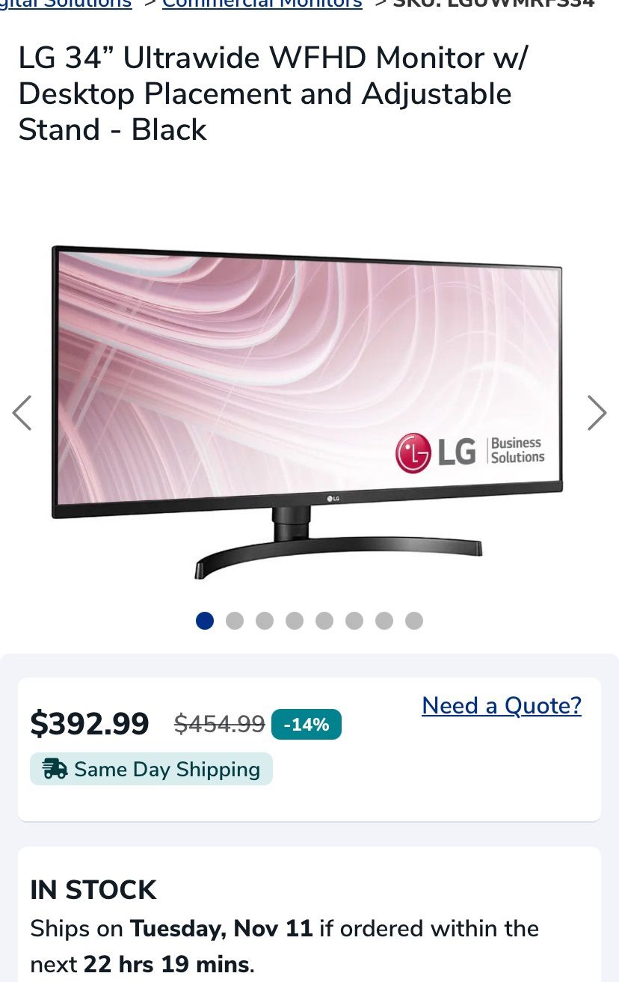Choose the sixth carousel indicator dot
619x982 pixels.
pos(354,621)
